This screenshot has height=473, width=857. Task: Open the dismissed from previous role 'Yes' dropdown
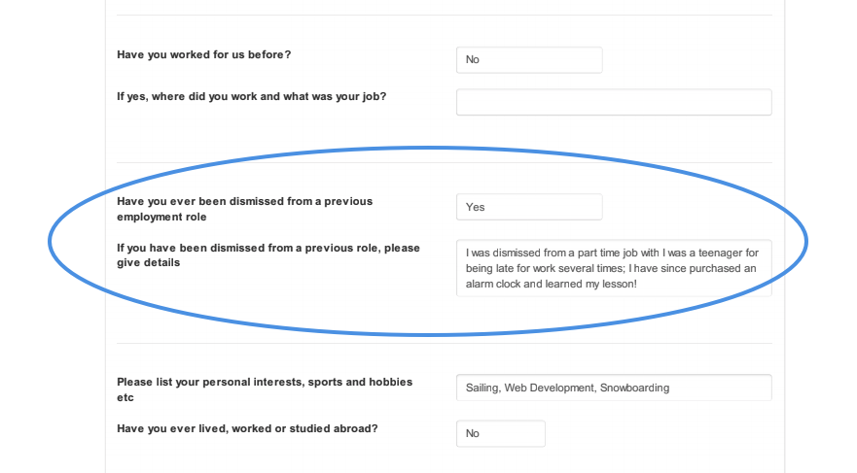529,207
